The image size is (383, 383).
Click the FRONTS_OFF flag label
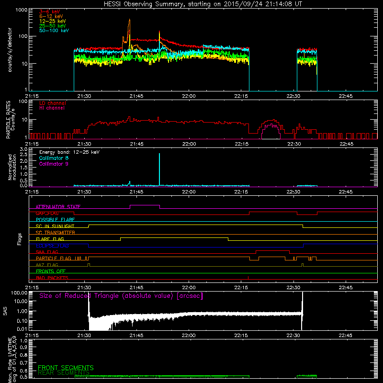click(51, 271)
